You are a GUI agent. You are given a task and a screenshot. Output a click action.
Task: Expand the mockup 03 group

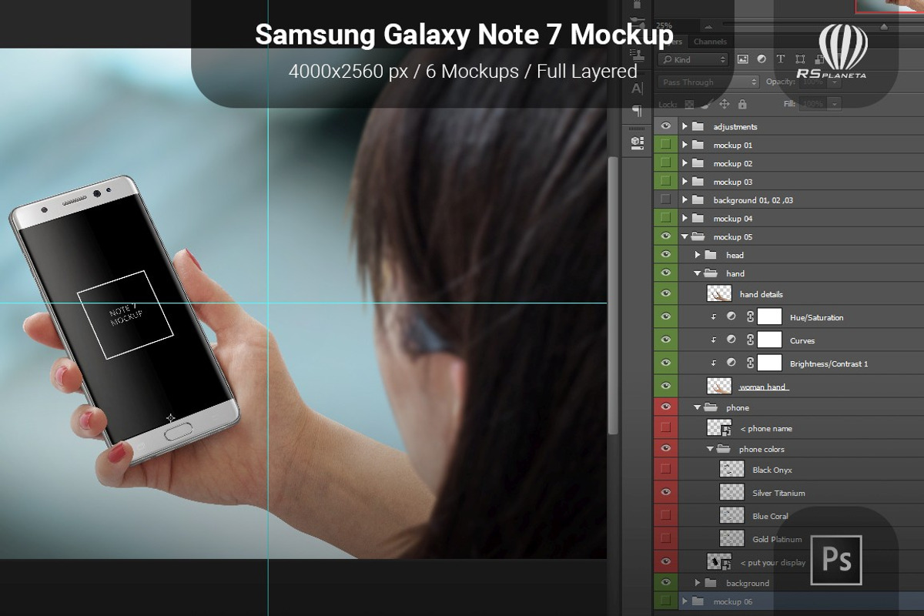(x=685, y=182)
